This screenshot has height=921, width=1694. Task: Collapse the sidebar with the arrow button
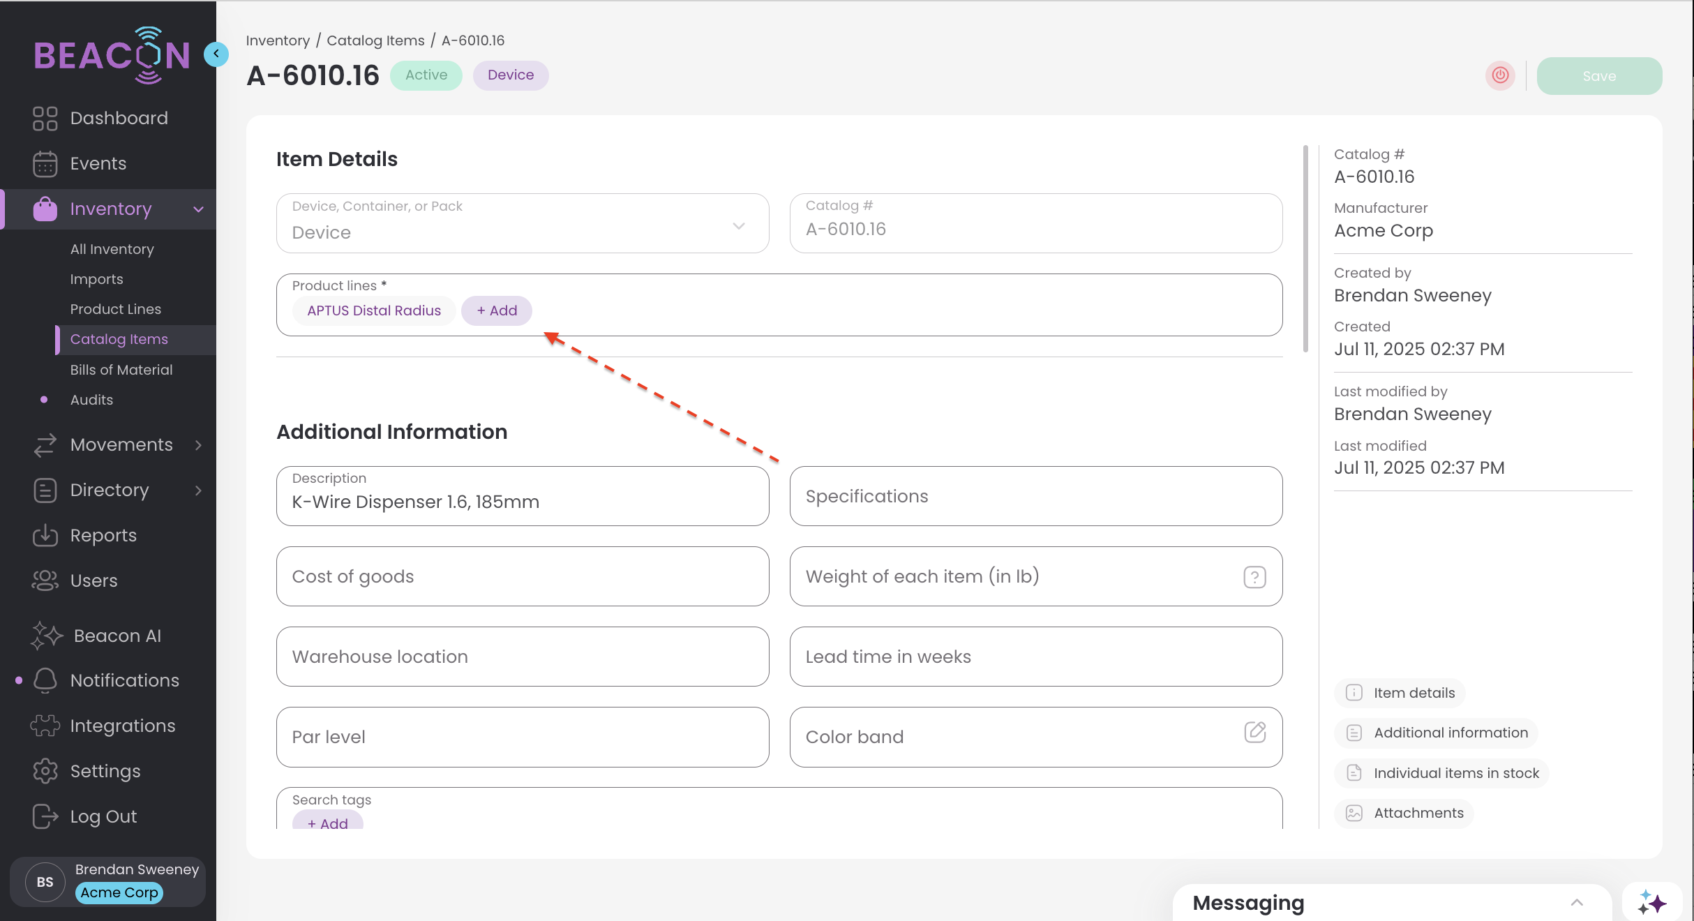216,54
